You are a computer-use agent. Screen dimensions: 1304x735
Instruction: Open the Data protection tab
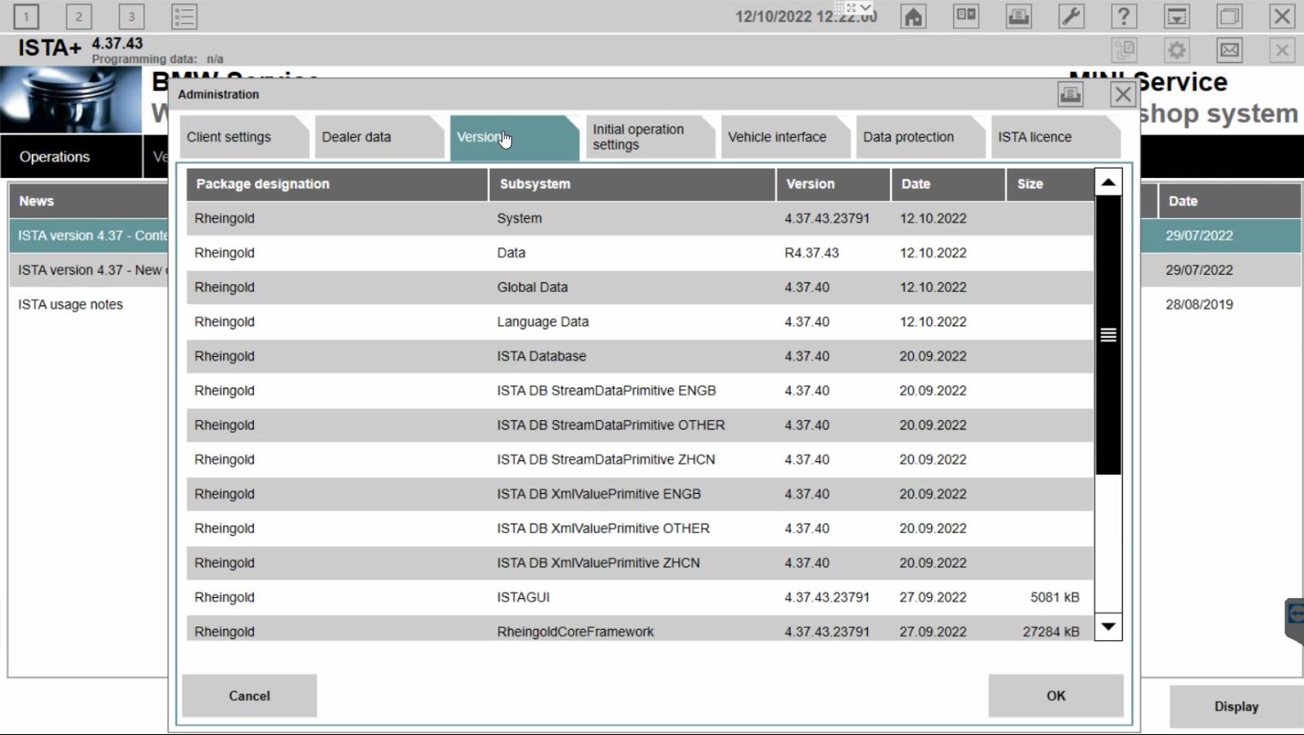click(920, 137)
